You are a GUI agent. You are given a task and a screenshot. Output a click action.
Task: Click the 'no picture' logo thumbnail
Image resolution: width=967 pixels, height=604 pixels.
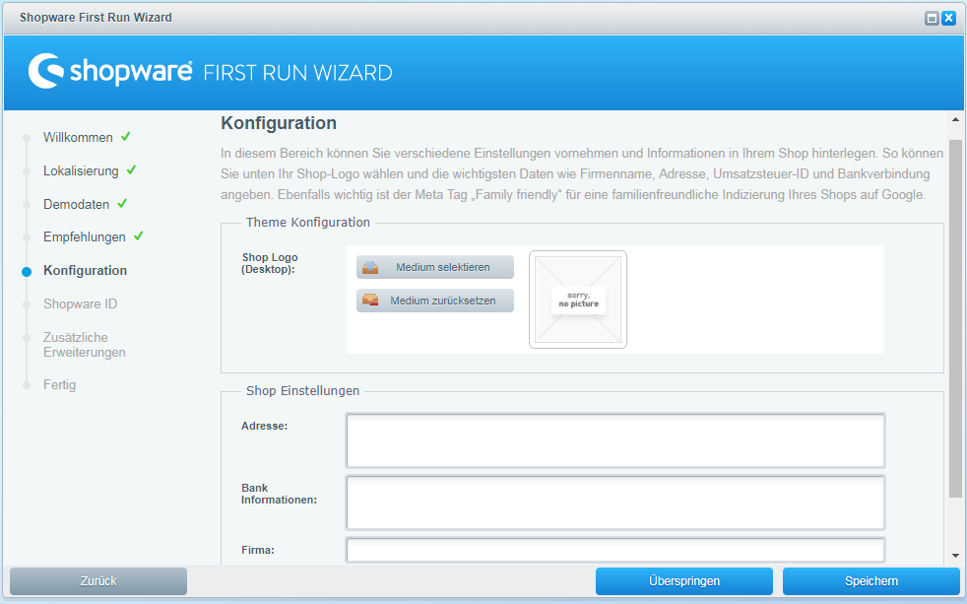[578, 300]
